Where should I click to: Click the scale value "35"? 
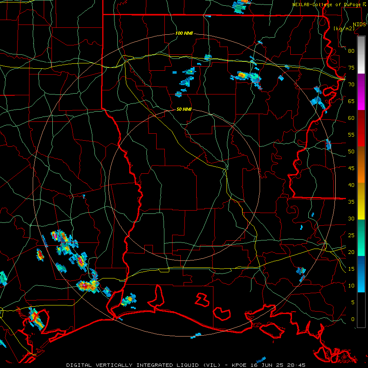[351, 202]
